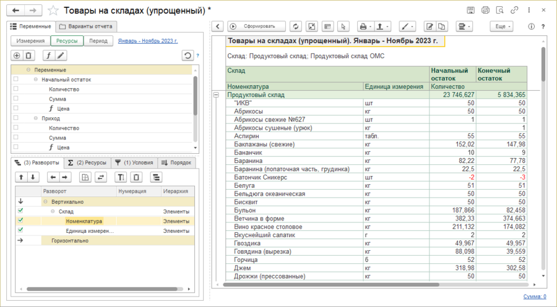The width and height of the screenshot is (557, 307).
Task: Open the Еще dropdown menu
Action: pyautogui.click(x=501, y=27)
